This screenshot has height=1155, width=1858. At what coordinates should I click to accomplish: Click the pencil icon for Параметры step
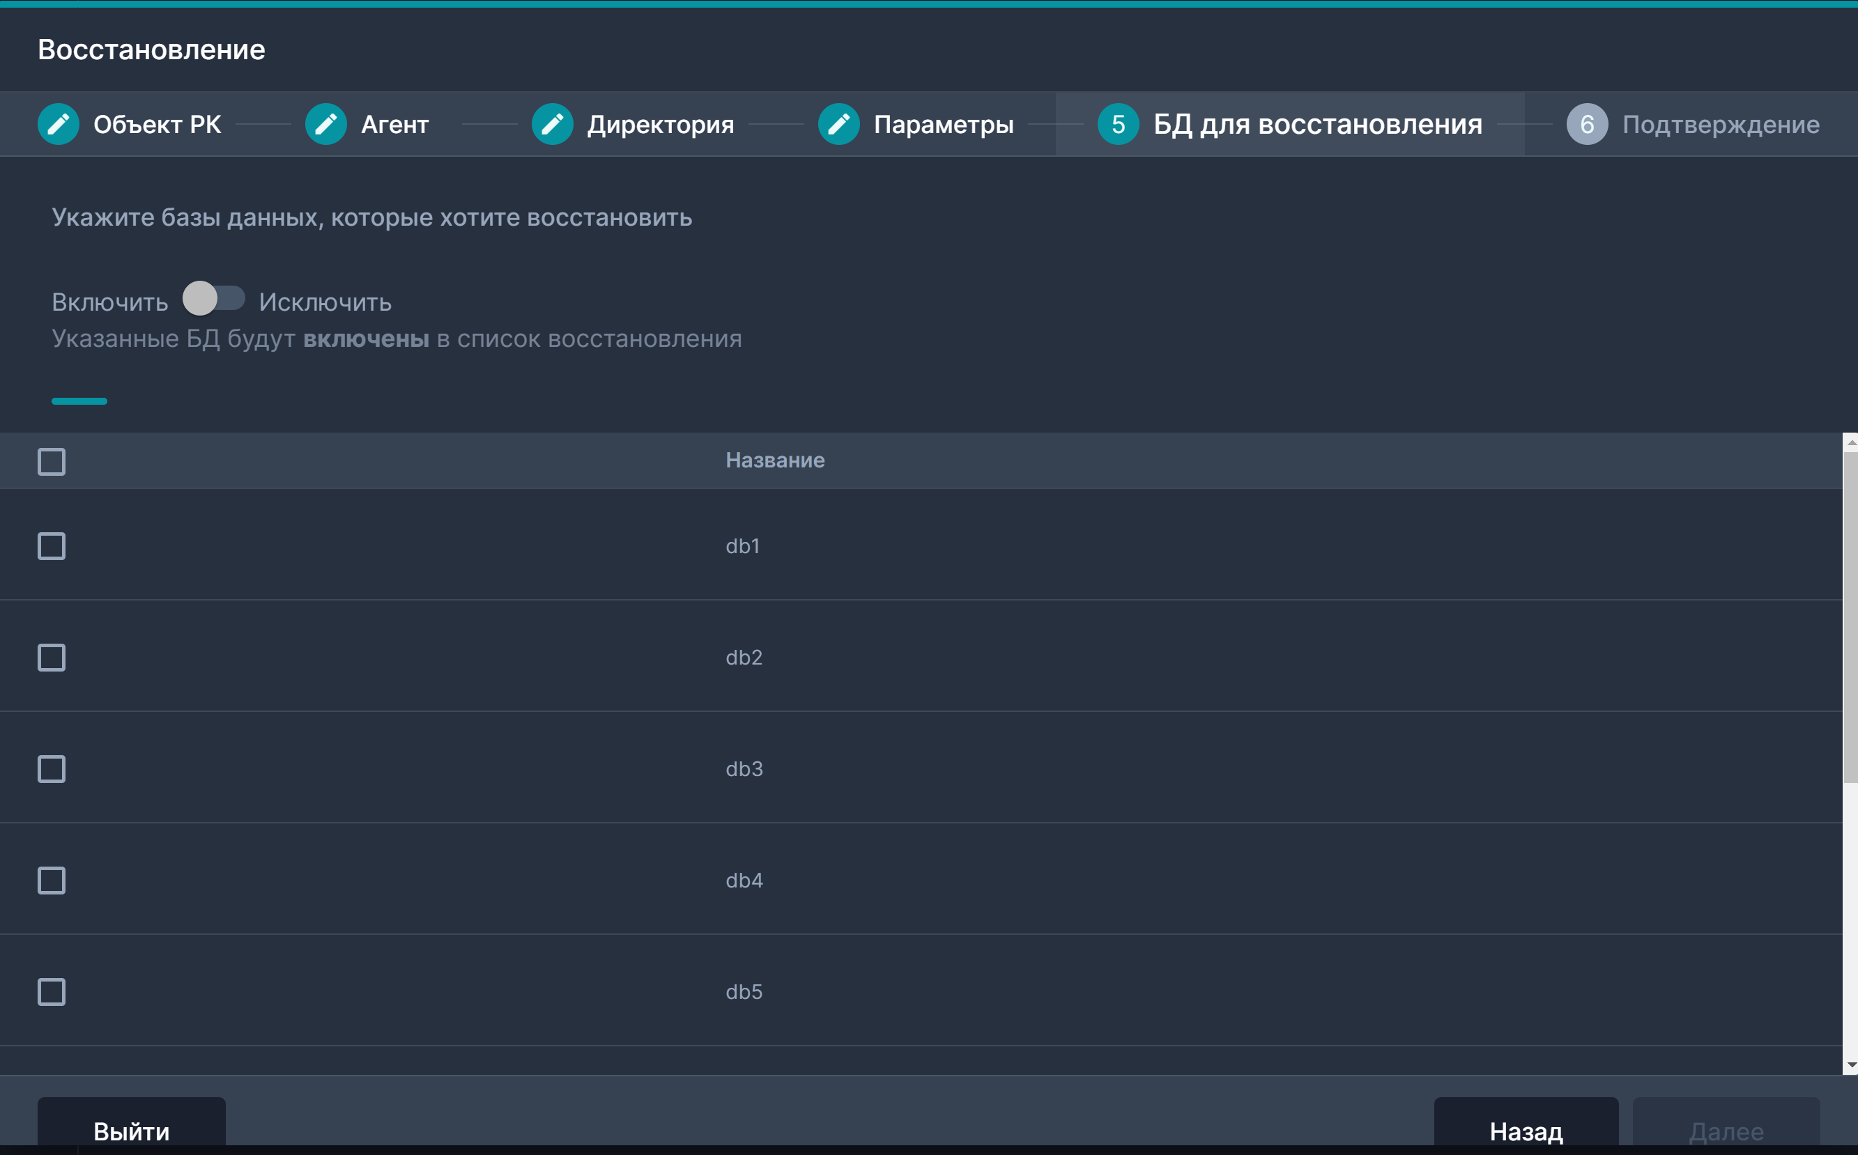(x=839, y=125)
